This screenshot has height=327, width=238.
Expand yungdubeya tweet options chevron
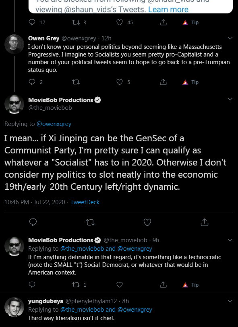tap(230, 301)
